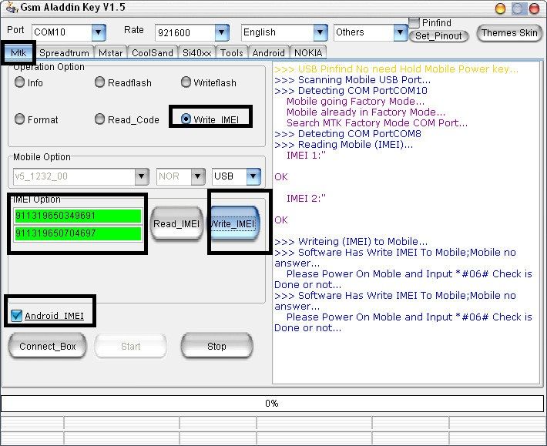
Task: Click the Read_IMEI button
Action: [176, 223]
